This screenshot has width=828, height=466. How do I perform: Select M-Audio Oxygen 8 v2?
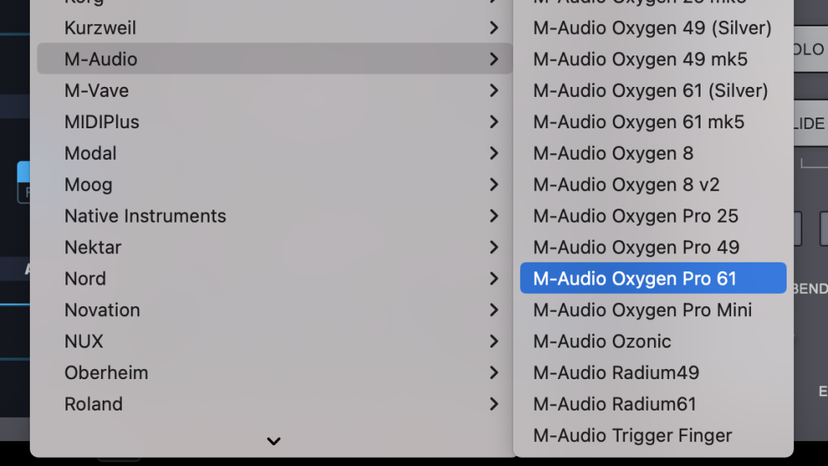[x=626, y=185]
